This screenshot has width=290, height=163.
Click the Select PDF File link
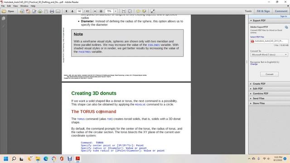coord(257,37)
